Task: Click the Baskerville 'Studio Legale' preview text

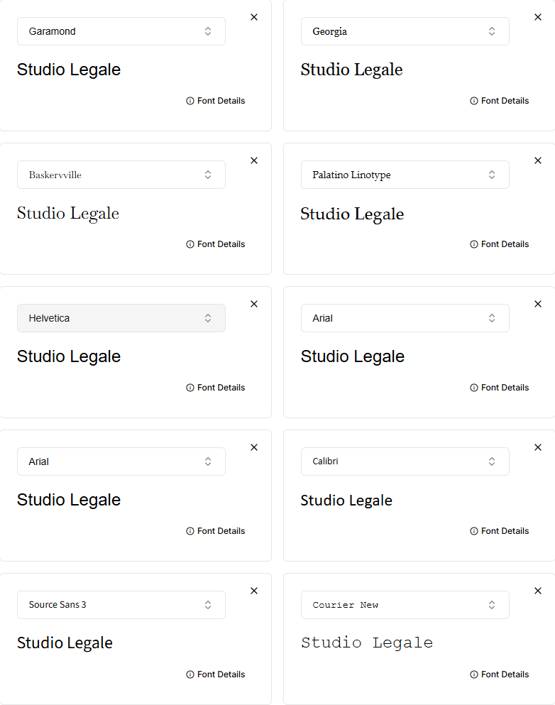Action: [x=68, y=214]
